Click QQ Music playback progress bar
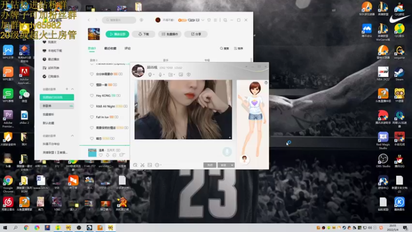Image resolution: width=412 pixels, height=232 pixels. (x=105, y=145)
